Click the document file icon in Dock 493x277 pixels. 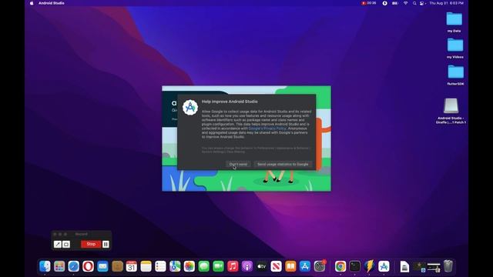click(404, 267)
